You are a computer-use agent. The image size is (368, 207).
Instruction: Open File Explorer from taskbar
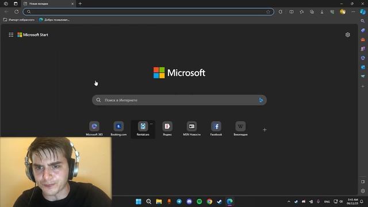point(159,201)
